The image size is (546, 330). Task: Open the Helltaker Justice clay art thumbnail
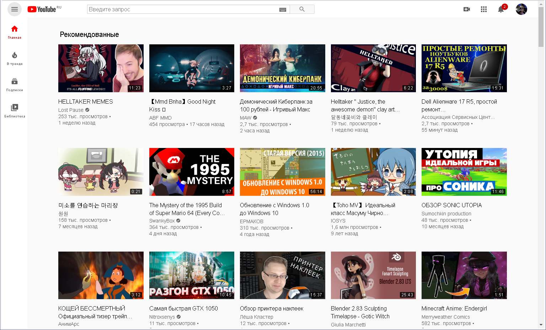coord(373,68)
